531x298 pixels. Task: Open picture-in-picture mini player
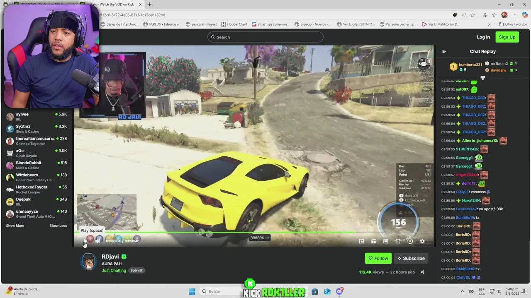pyautogui.click(x=361, y=241)
